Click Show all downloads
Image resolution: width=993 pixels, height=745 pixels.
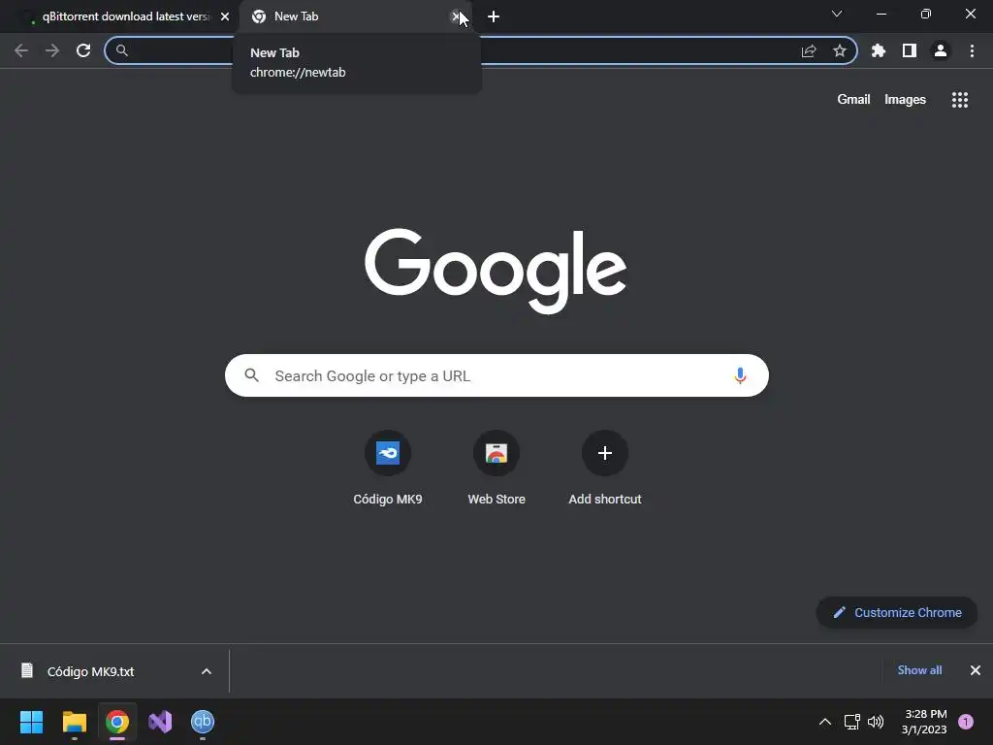point(919,670)
